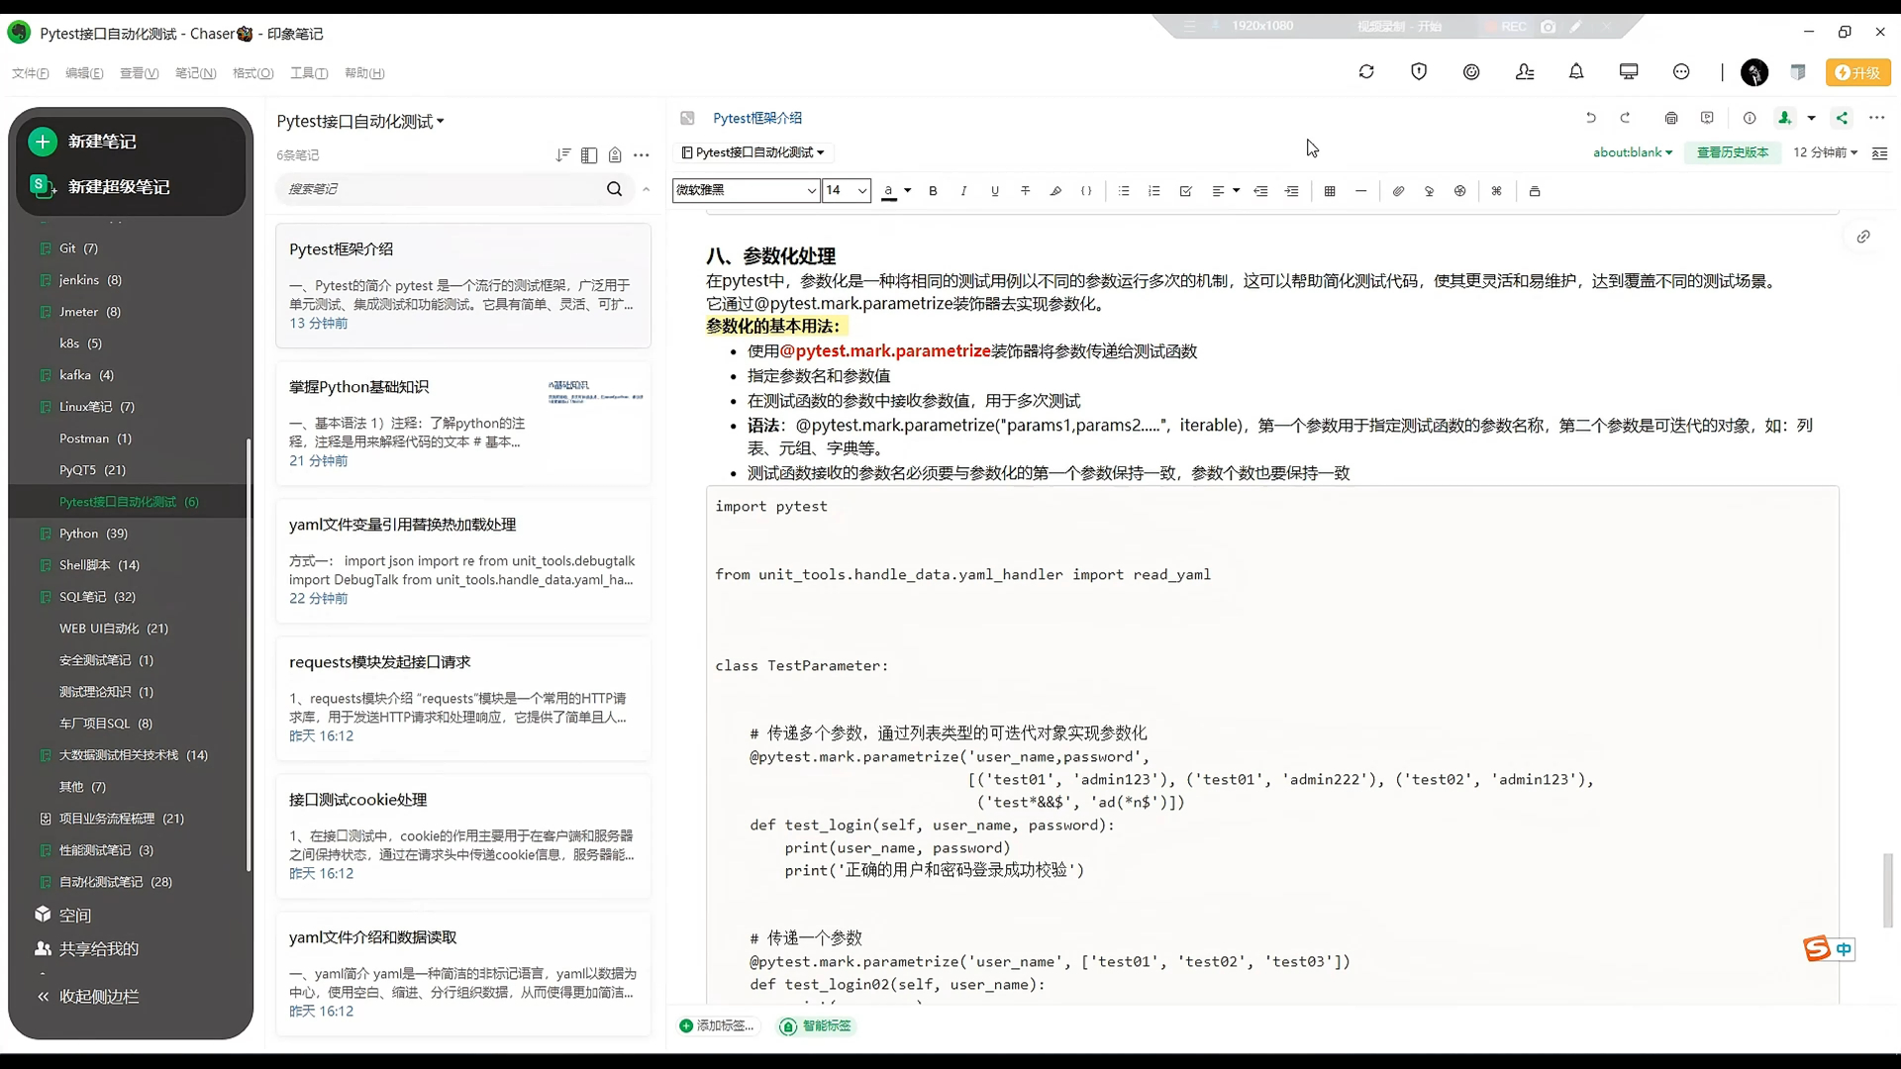Open note 接口测试cookie处理
This screenshot has height=1069, width=1901.
[x=462, y=835]
